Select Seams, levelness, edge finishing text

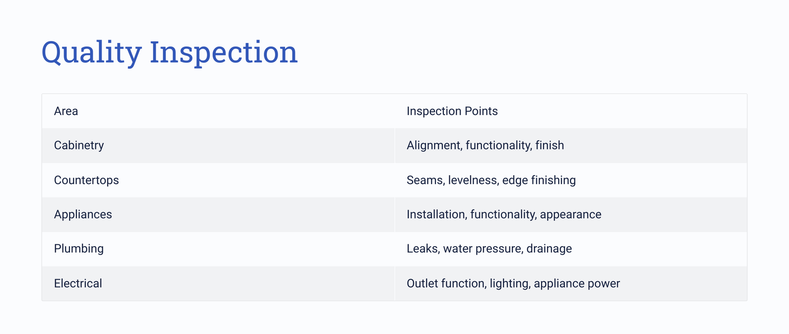click(x=491, y=180)
